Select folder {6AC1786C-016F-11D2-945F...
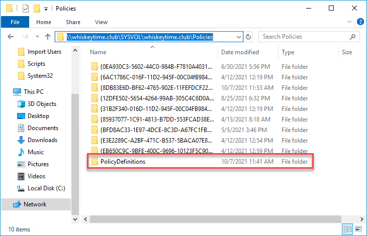Screen dimensions: 367x236 [x=200, y=77]
